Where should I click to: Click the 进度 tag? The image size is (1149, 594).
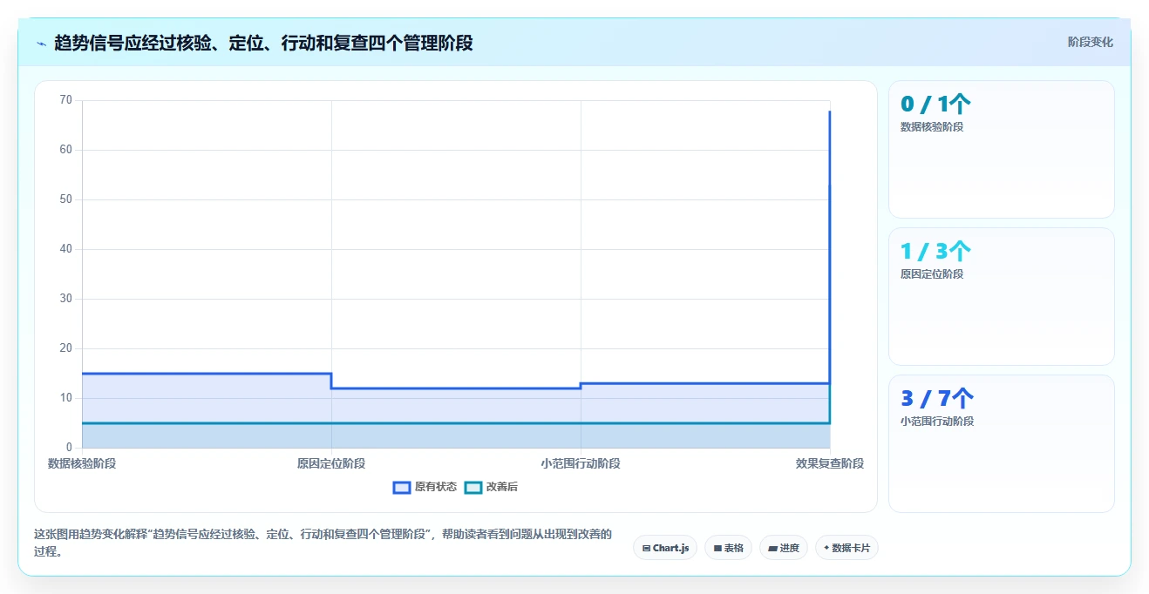click(x=784, y=548)
